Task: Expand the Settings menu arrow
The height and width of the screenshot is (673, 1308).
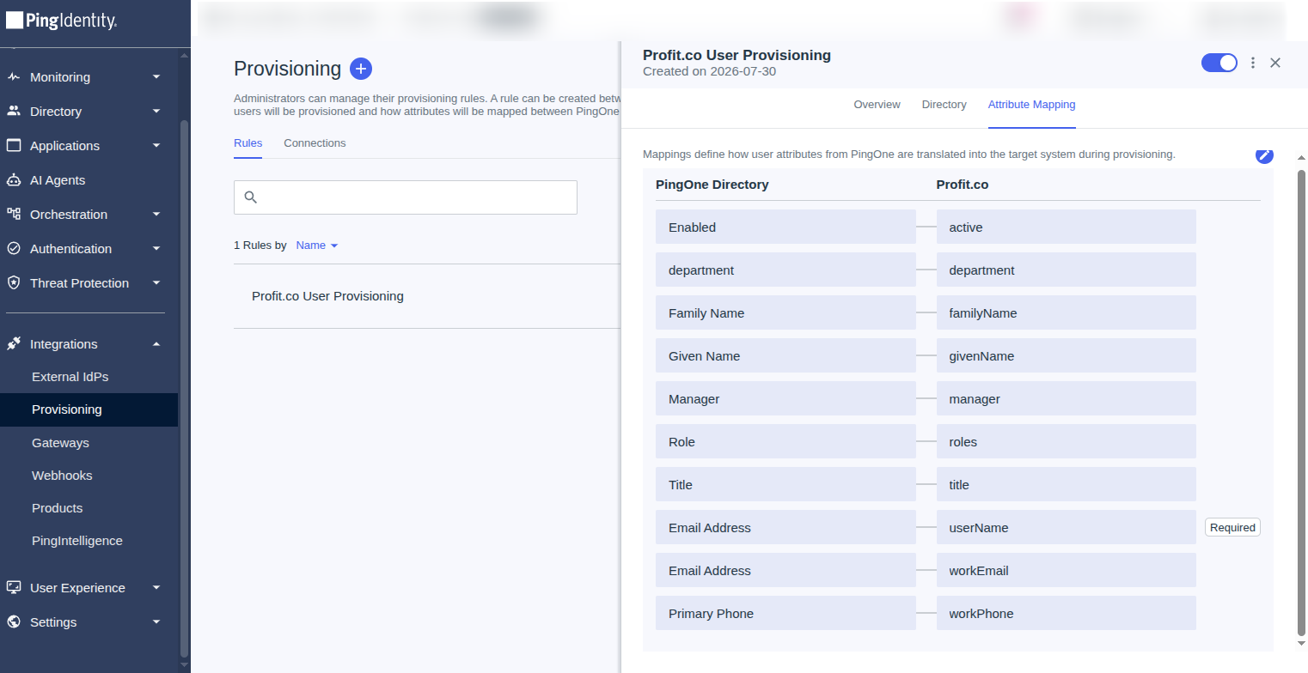Action: point(156,622)
